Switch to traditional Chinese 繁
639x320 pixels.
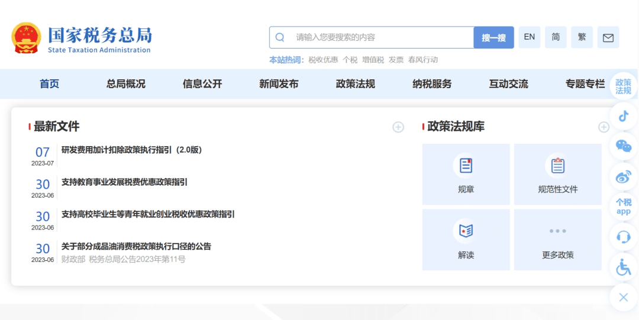pos(582,37)
